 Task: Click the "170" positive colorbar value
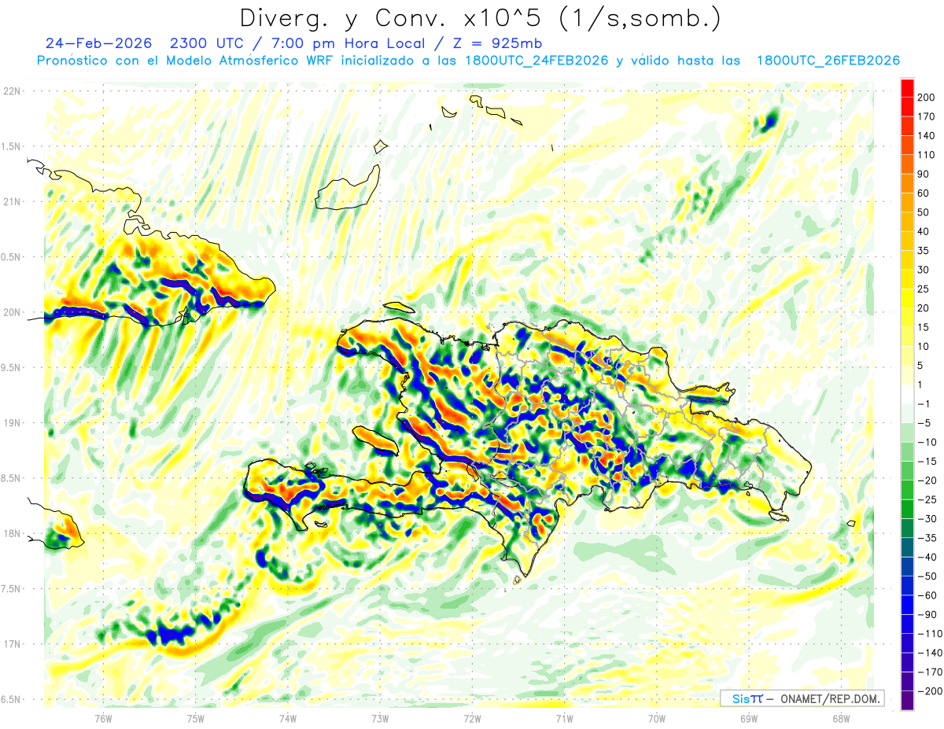coord(927,116)
